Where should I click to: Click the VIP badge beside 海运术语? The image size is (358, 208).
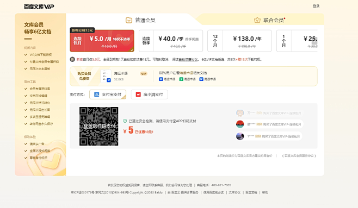click(144, 73)
